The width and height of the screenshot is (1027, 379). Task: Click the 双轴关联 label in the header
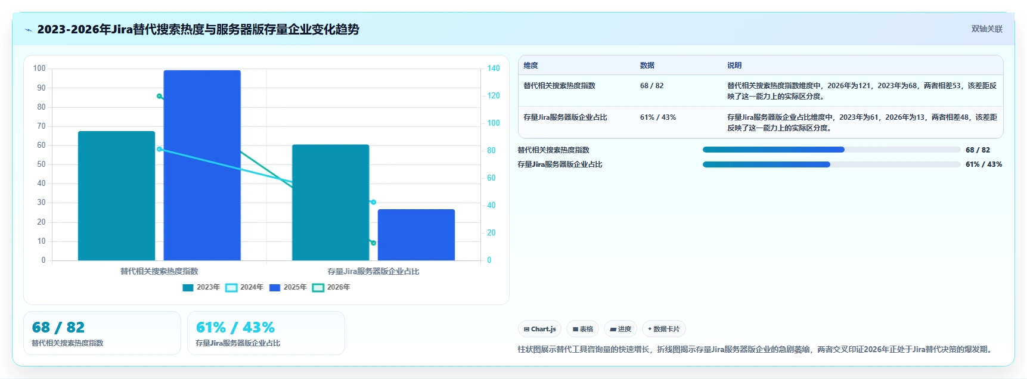[x=986, y=29]
